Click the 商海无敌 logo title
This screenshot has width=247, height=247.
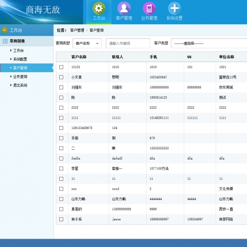(43, 10)
